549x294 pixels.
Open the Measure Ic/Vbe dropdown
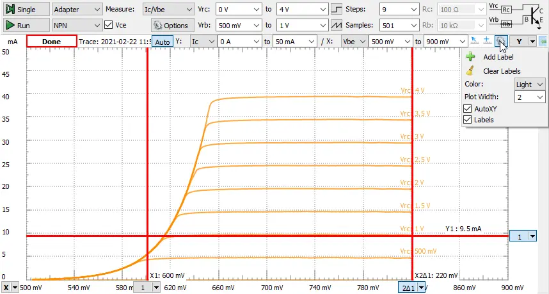click(x=168, y=9)
